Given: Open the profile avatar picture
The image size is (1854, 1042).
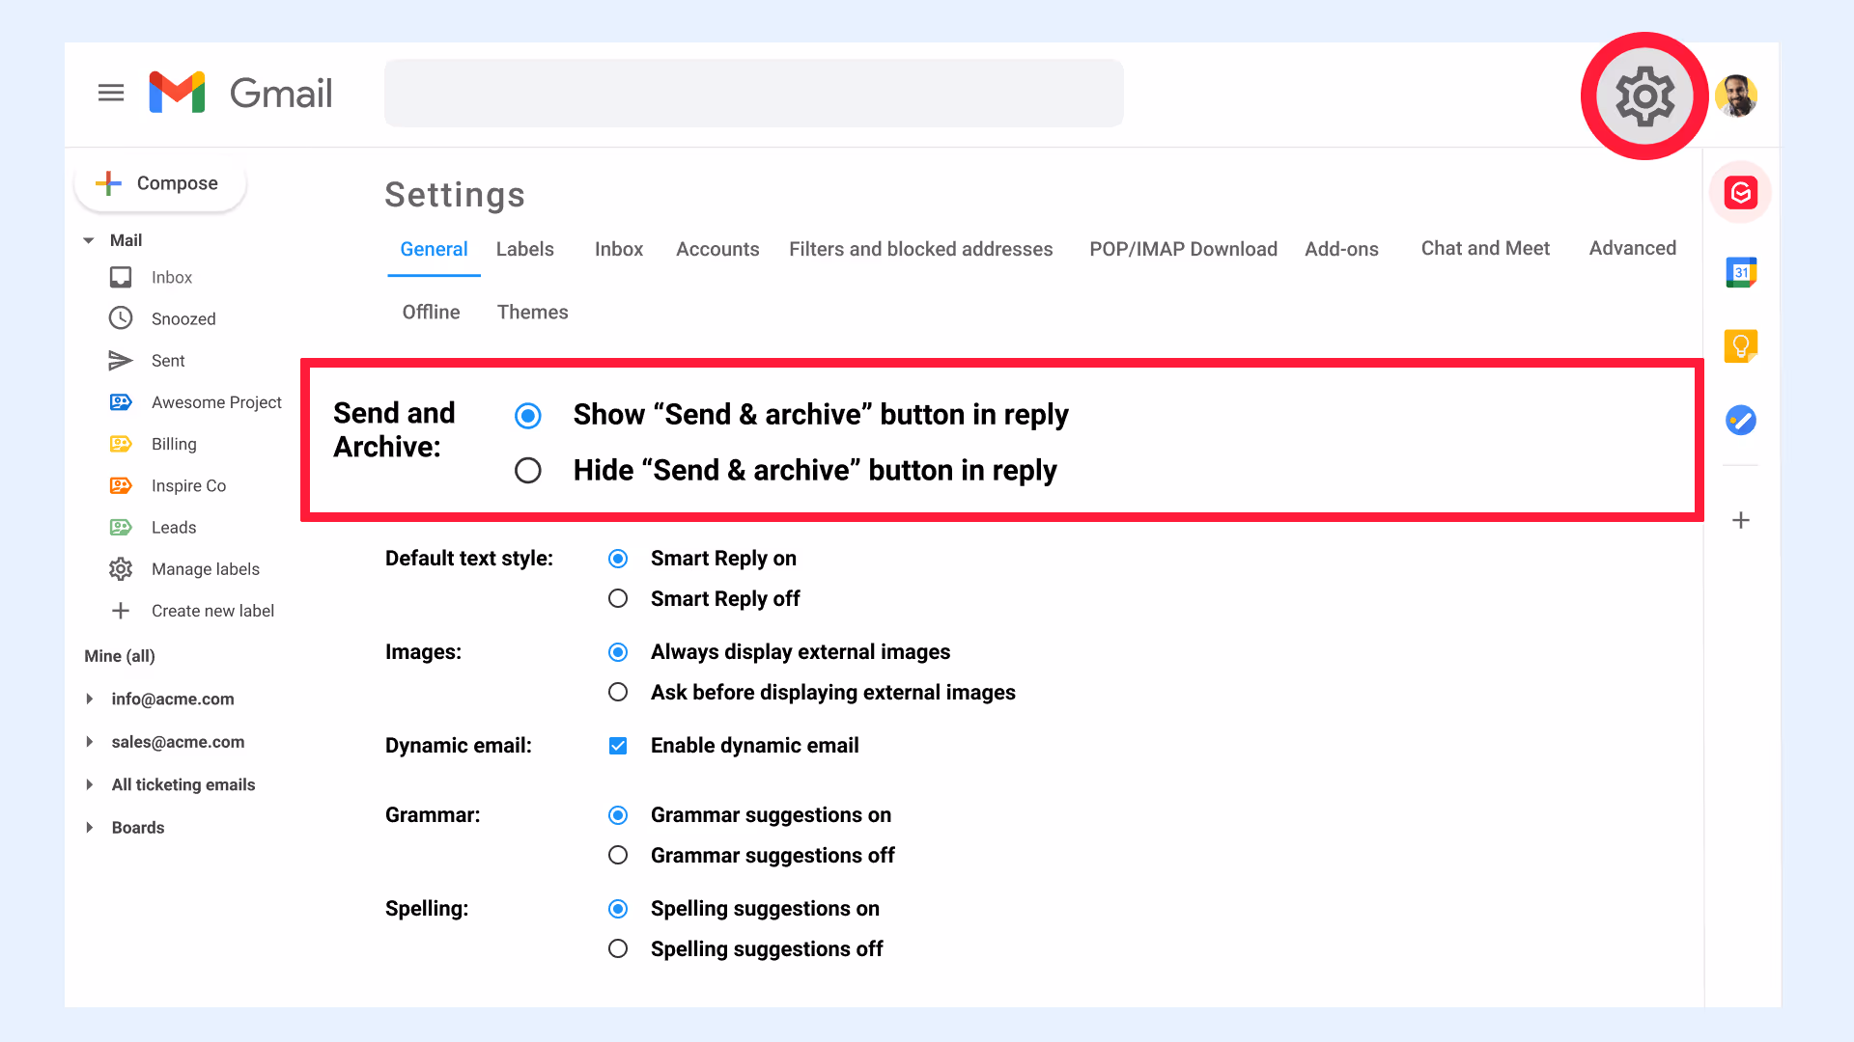Looking at the screenshot, I should click(1736, 96).
